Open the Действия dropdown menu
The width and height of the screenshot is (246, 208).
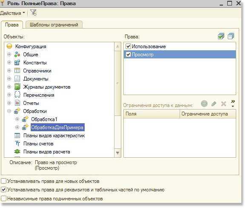[12, 13]
